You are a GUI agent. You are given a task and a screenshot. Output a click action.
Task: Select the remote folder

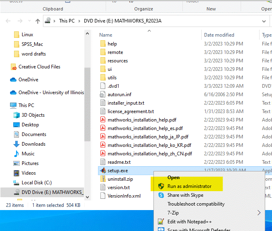112,52
